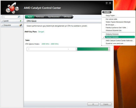The width and height of the screenshot is (136, 108).
Task: Select the CPU Gücü breadcrumb tab
Action: pos(67,17)
